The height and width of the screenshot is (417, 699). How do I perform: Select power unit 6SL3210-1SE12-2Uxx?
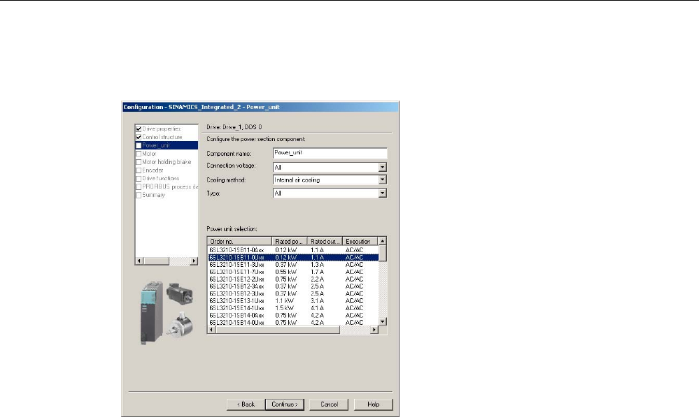click(x=293, y=279)
